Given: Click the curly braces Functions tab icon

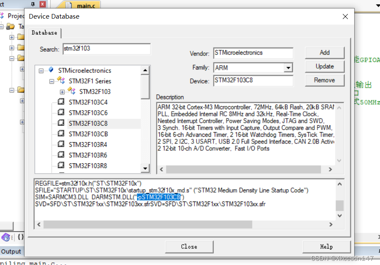Looking at the screenshot, I should click(21, 237).
